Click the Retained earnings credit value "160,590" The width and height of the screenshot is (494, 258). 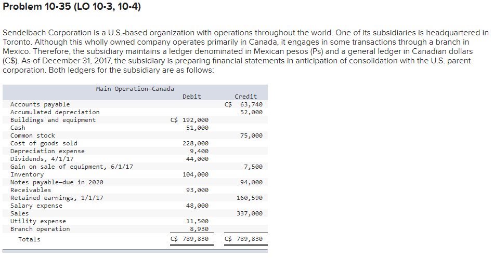[250, 198]
